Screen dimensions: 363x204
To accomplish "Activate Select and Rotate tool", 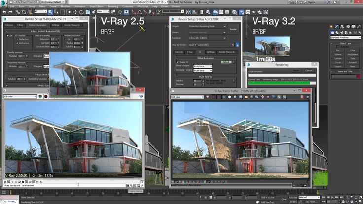I will (x=81, y=12).
